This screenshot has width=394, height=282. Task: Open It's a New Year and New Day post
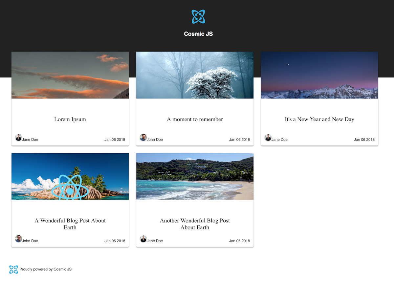point(319,119)
